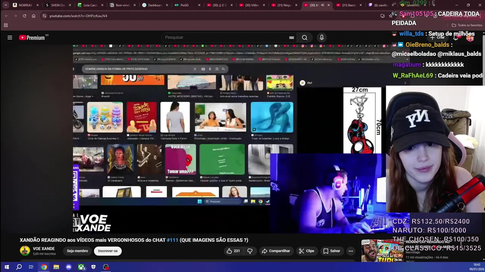Open Todos os favoritos bookmarks folder
The height and width of the screenshot is (272, 485).
click(467, 25)
